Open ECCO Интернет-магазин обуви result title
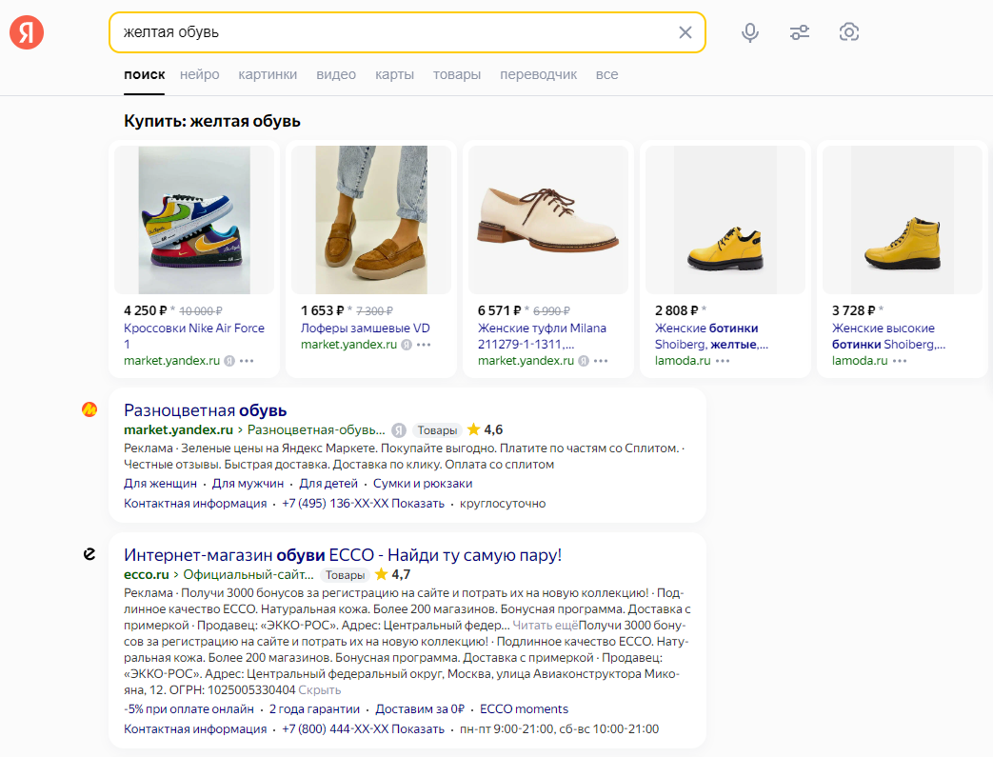The height and width of the screenshot is (757, 993). point(343,555)
